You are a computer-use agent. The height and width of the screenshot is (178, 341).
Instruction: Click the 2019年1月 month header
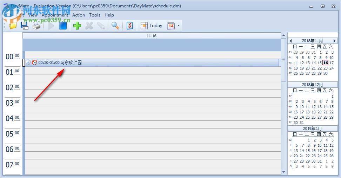click(x=312, y=128)
